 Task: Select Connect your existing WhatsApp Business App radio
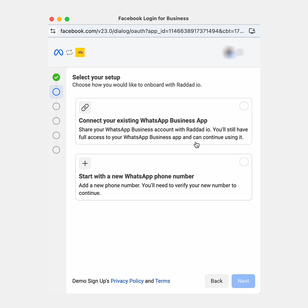coord(244,106)
